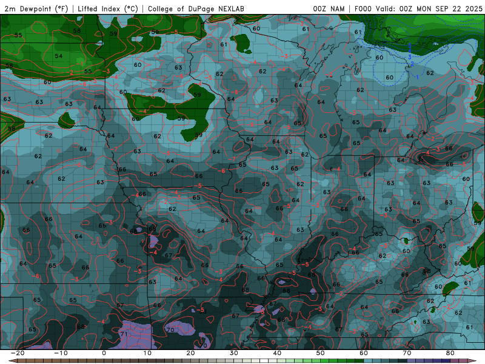Click the 60 label on the color scale
The height and width of the screenshot is (364, 485).
[x=364, y=353]
